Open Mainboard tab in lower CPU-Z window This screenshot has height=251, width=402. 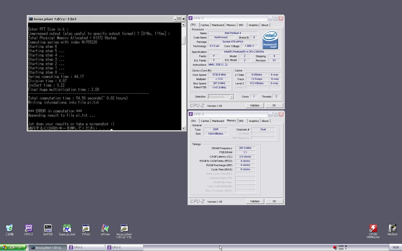[x=218, y=121]
